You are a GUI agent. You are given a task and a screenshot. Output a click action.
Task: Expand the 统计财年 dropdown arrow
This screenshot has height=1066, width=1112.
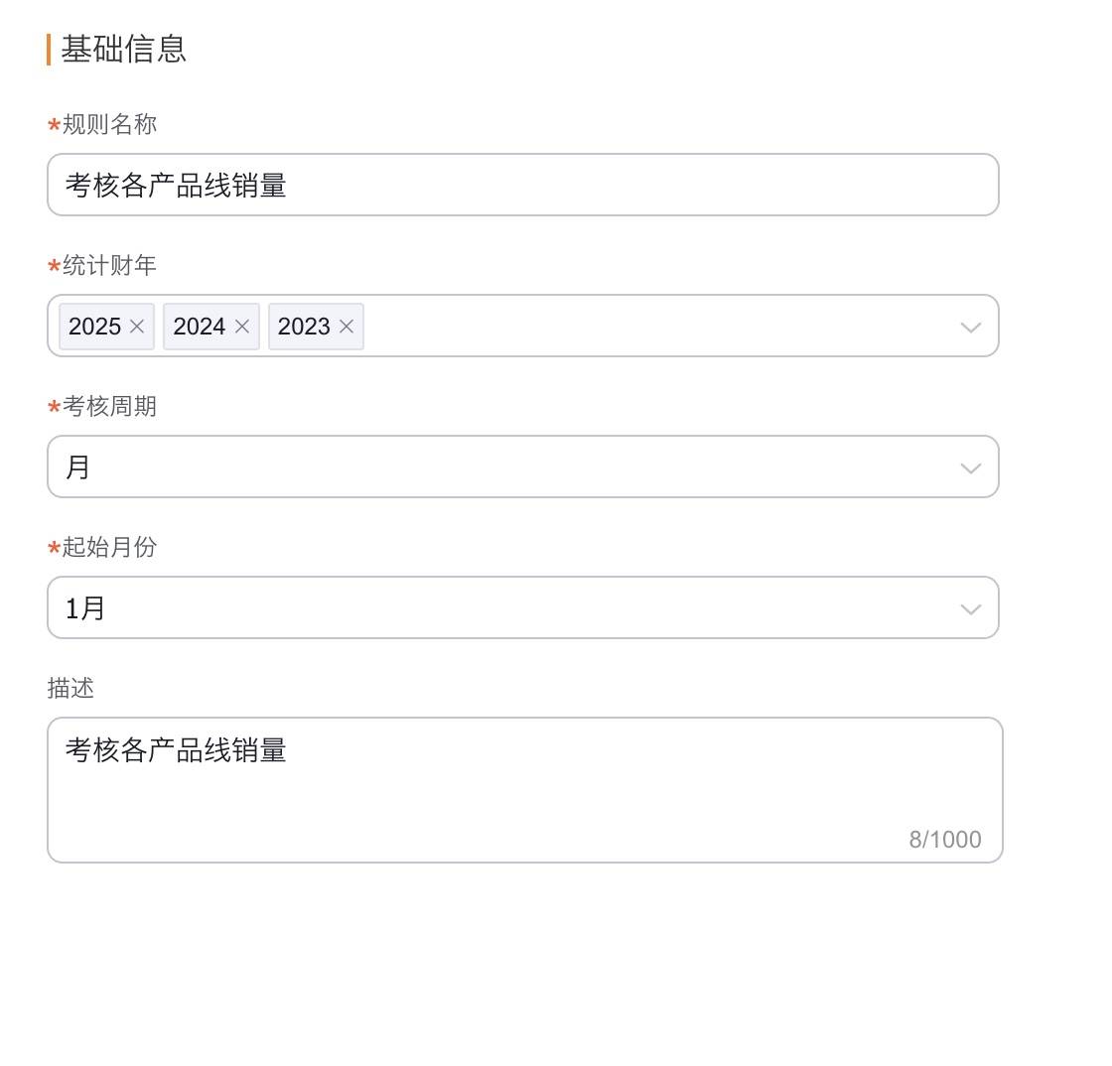tap(971, 327)
